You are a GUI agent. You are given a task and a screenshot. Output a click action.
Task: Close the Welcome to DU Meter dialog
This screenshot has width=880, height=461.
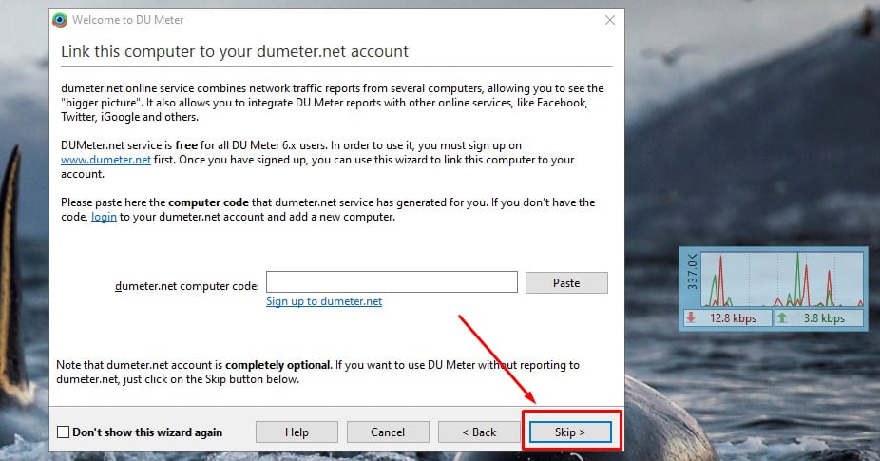[610, 20]
